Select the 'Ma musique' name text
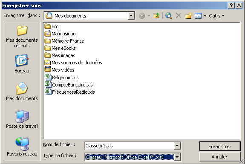Viewport: 245px width, 164px height. pyautogui.click(x=63, y=34)
